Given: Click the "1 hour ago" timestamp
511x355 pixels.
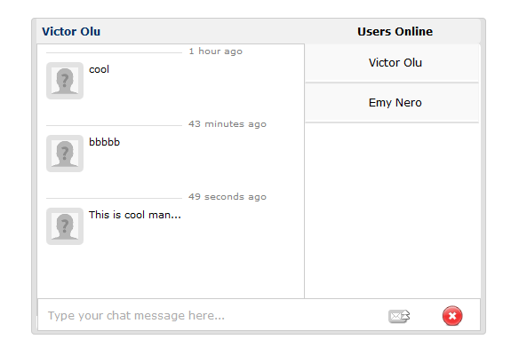Looking at the screenshot, I should [x=215, y=51].
